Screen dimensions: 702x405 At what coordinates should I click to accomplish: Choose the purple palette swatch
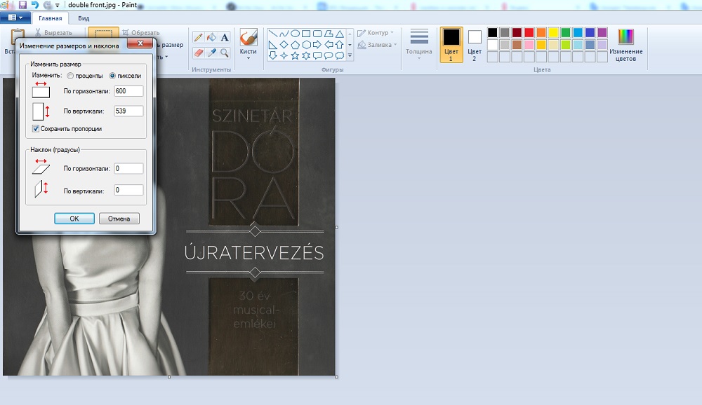(x=602, y=32)
